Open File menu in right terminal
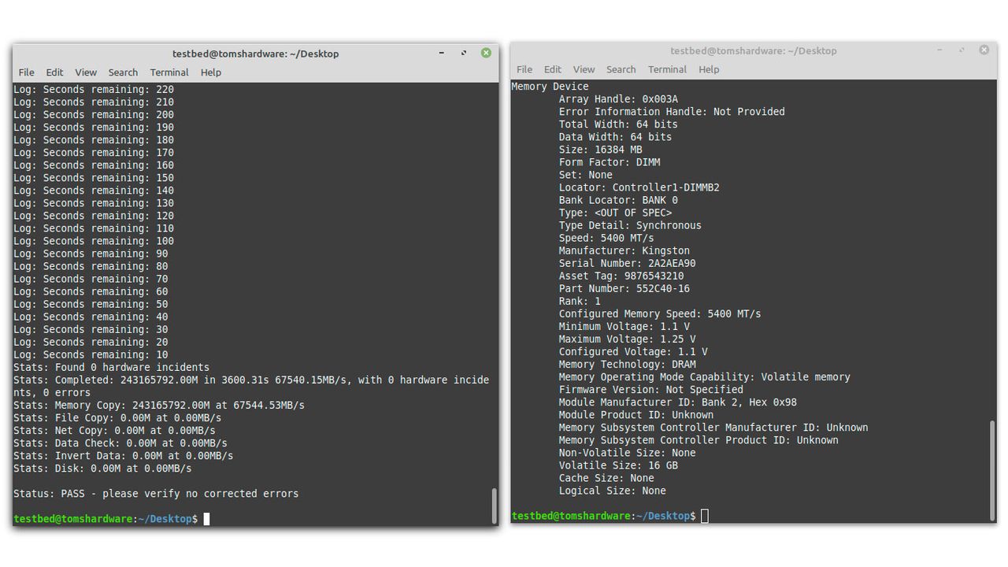The width and height of the screenshot is (1008, 567). point(524,69)
